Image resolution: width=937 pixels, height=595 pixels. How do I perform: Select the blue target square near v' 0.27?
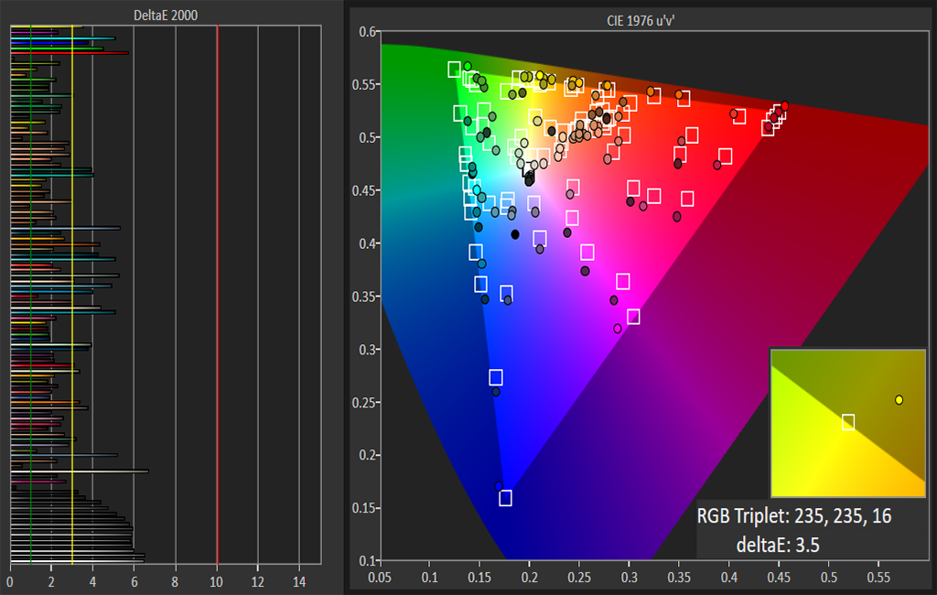pyautogui.click(x=495, y=377)
